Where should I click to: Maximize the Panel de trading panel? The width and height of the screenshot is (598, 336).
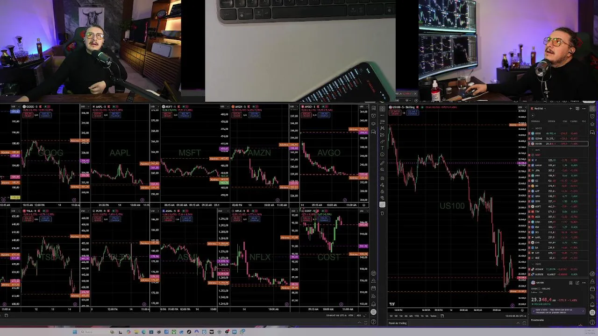point(524,323)
